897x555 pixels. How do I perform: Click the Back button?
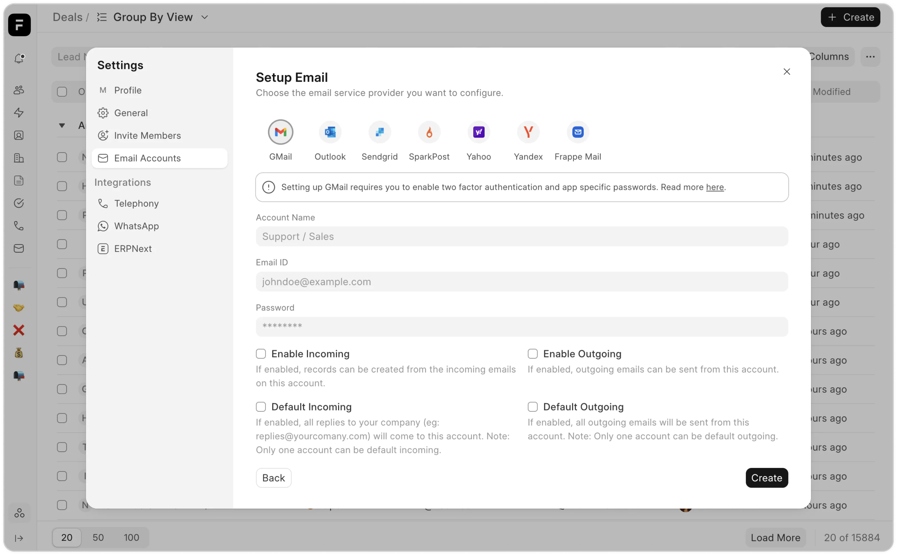pyautogui.click(x=273, y=478)
